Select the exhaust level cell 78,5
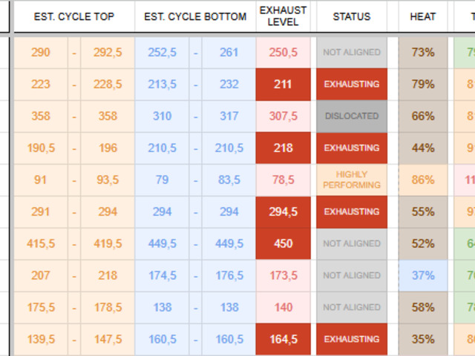Image resolution: width=475 pixels, height=356 pixels. 283,179
